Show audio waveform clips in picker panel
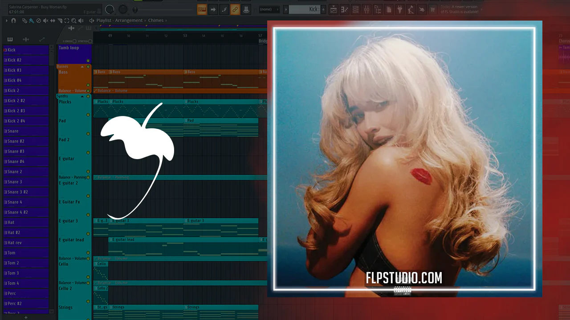Screen dimensions: 570x320 [26, 40]
